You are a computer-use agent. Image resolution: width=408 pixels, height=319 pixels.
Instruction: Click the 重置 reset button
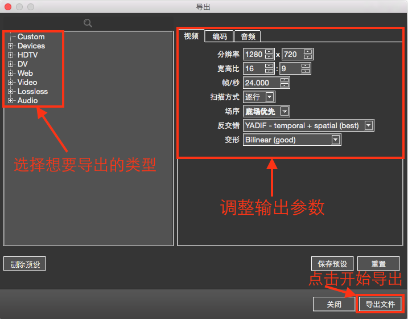click(378, 264)
